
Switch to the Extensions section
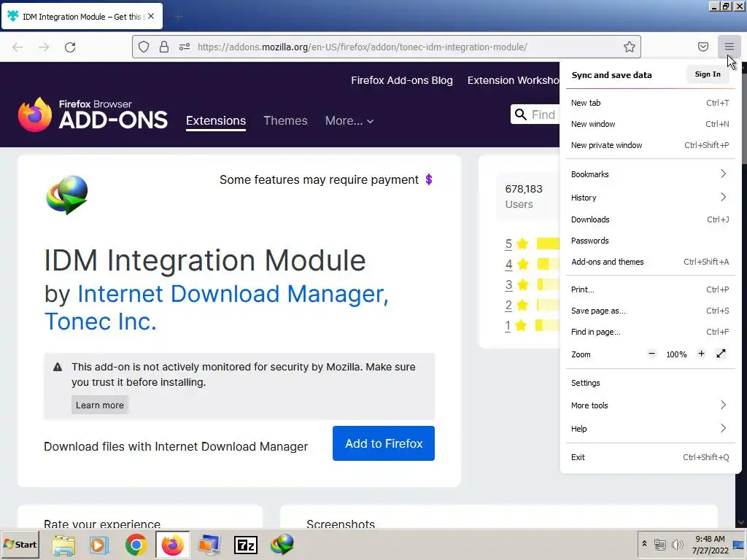(216, 121)
